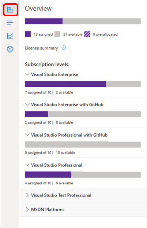Click the striped overallocated legend swatch

(87, 34)
